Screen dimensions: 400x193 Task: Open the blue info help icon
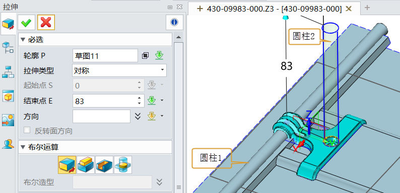coord(174,23)
